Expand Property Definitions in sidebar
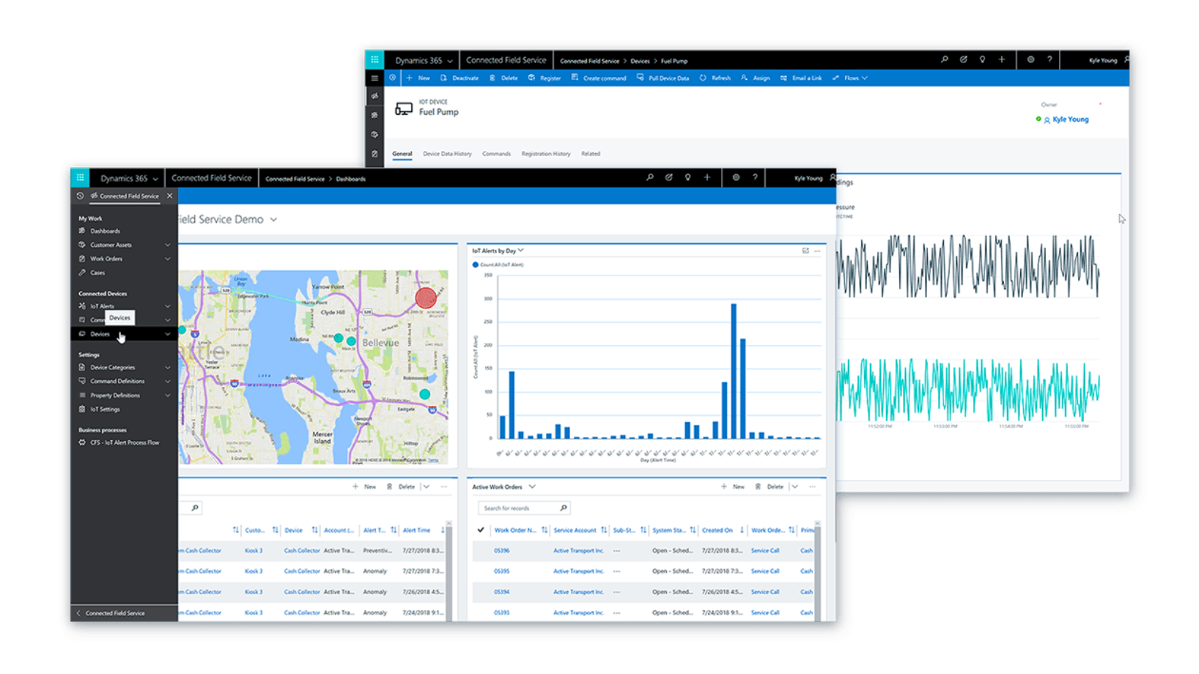1199x674 pixels. click(167, 395)
